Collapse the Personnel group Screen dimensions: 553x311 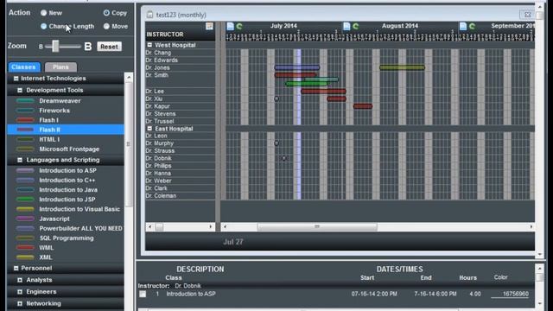pyautogui.click(x=16, y=269)
